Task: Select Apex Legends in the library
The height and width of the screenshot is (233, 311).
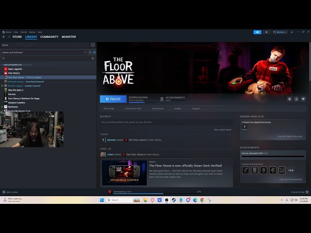Action: (x=15, y=69)
